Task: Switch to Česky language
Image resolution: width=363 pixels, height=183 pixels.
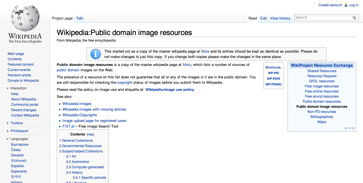Action: tap(16, 150)
